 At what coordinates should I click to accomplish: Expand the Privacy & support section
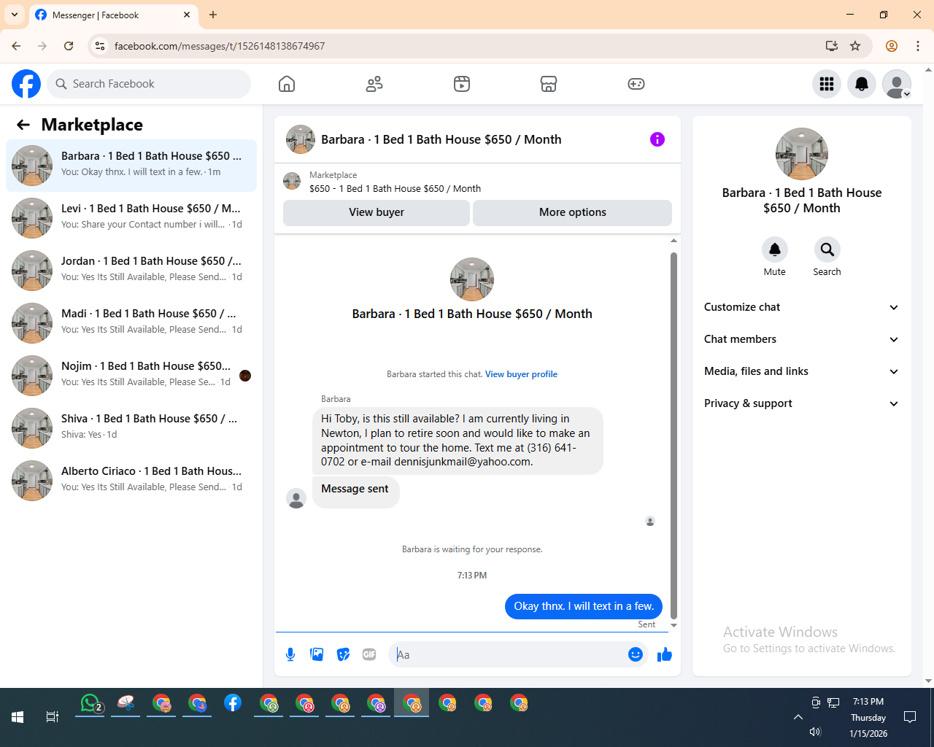coord(801,403)
